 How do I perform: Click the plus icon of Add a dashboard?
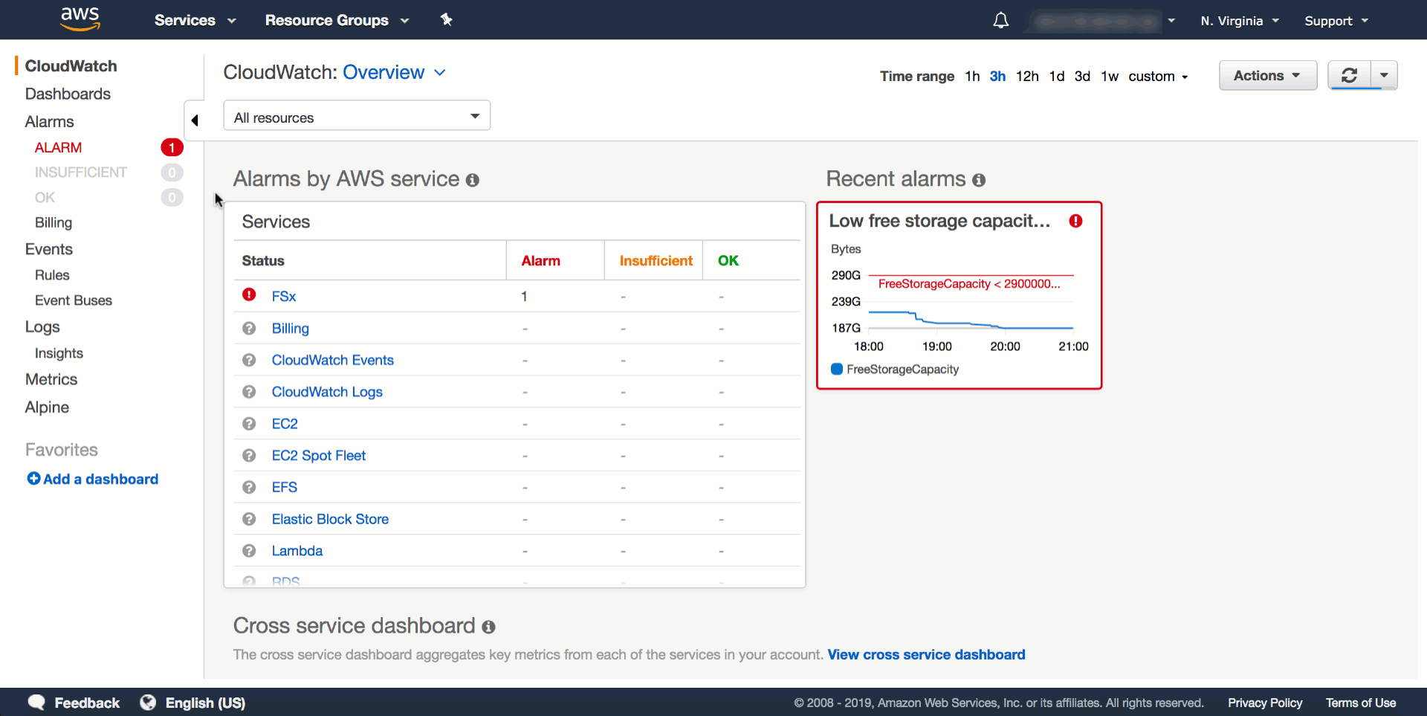click(x=33, y=479)
